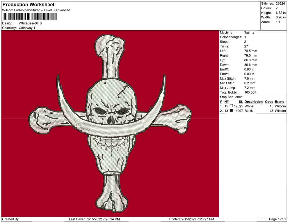
Task: Click the stitch count 12525 in the White row
Action: coord(238,106)
